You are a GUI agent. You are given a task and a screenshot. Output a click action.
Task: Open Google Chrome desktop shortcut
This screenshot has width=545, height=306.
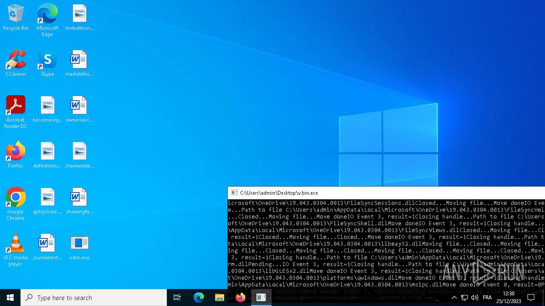pyautogui.click(x=16, y=204)
